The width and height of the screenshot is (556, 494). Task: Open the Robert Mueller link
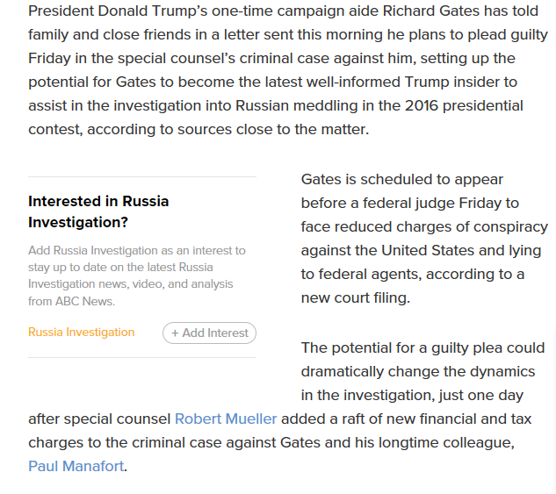coord(226,419)
